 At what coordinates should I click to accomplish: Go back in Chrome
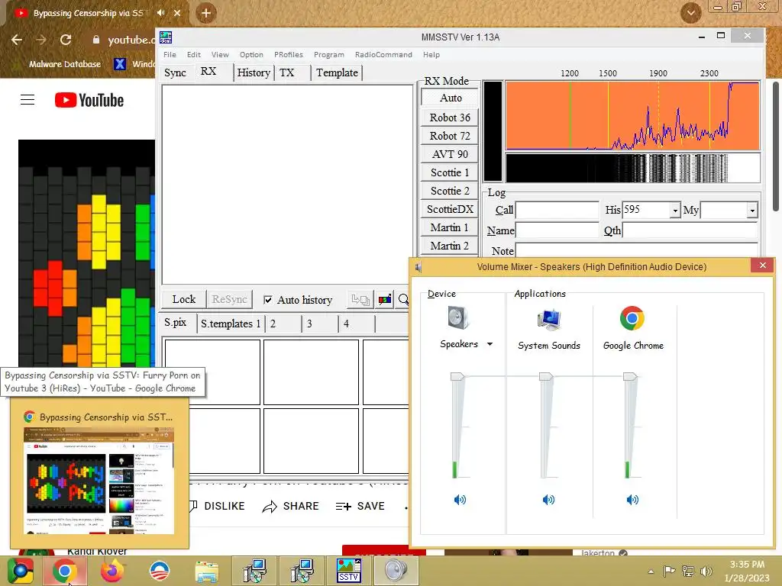click(x=17, y=40)
